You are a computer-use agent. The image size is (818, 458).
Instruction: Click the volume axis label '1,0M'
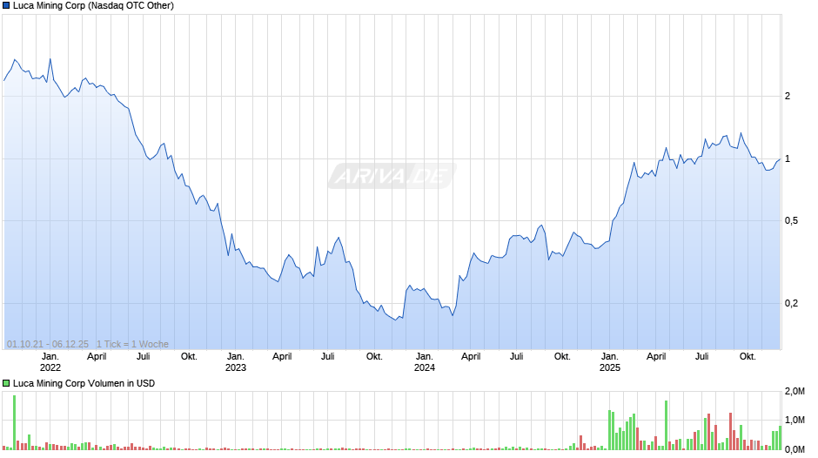(795, 420)
